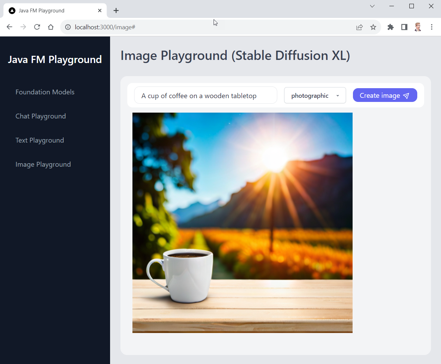Bookmark this page with the star icon
The width and height of the screenshot is (441, 364).
click(x=373, y=27)
